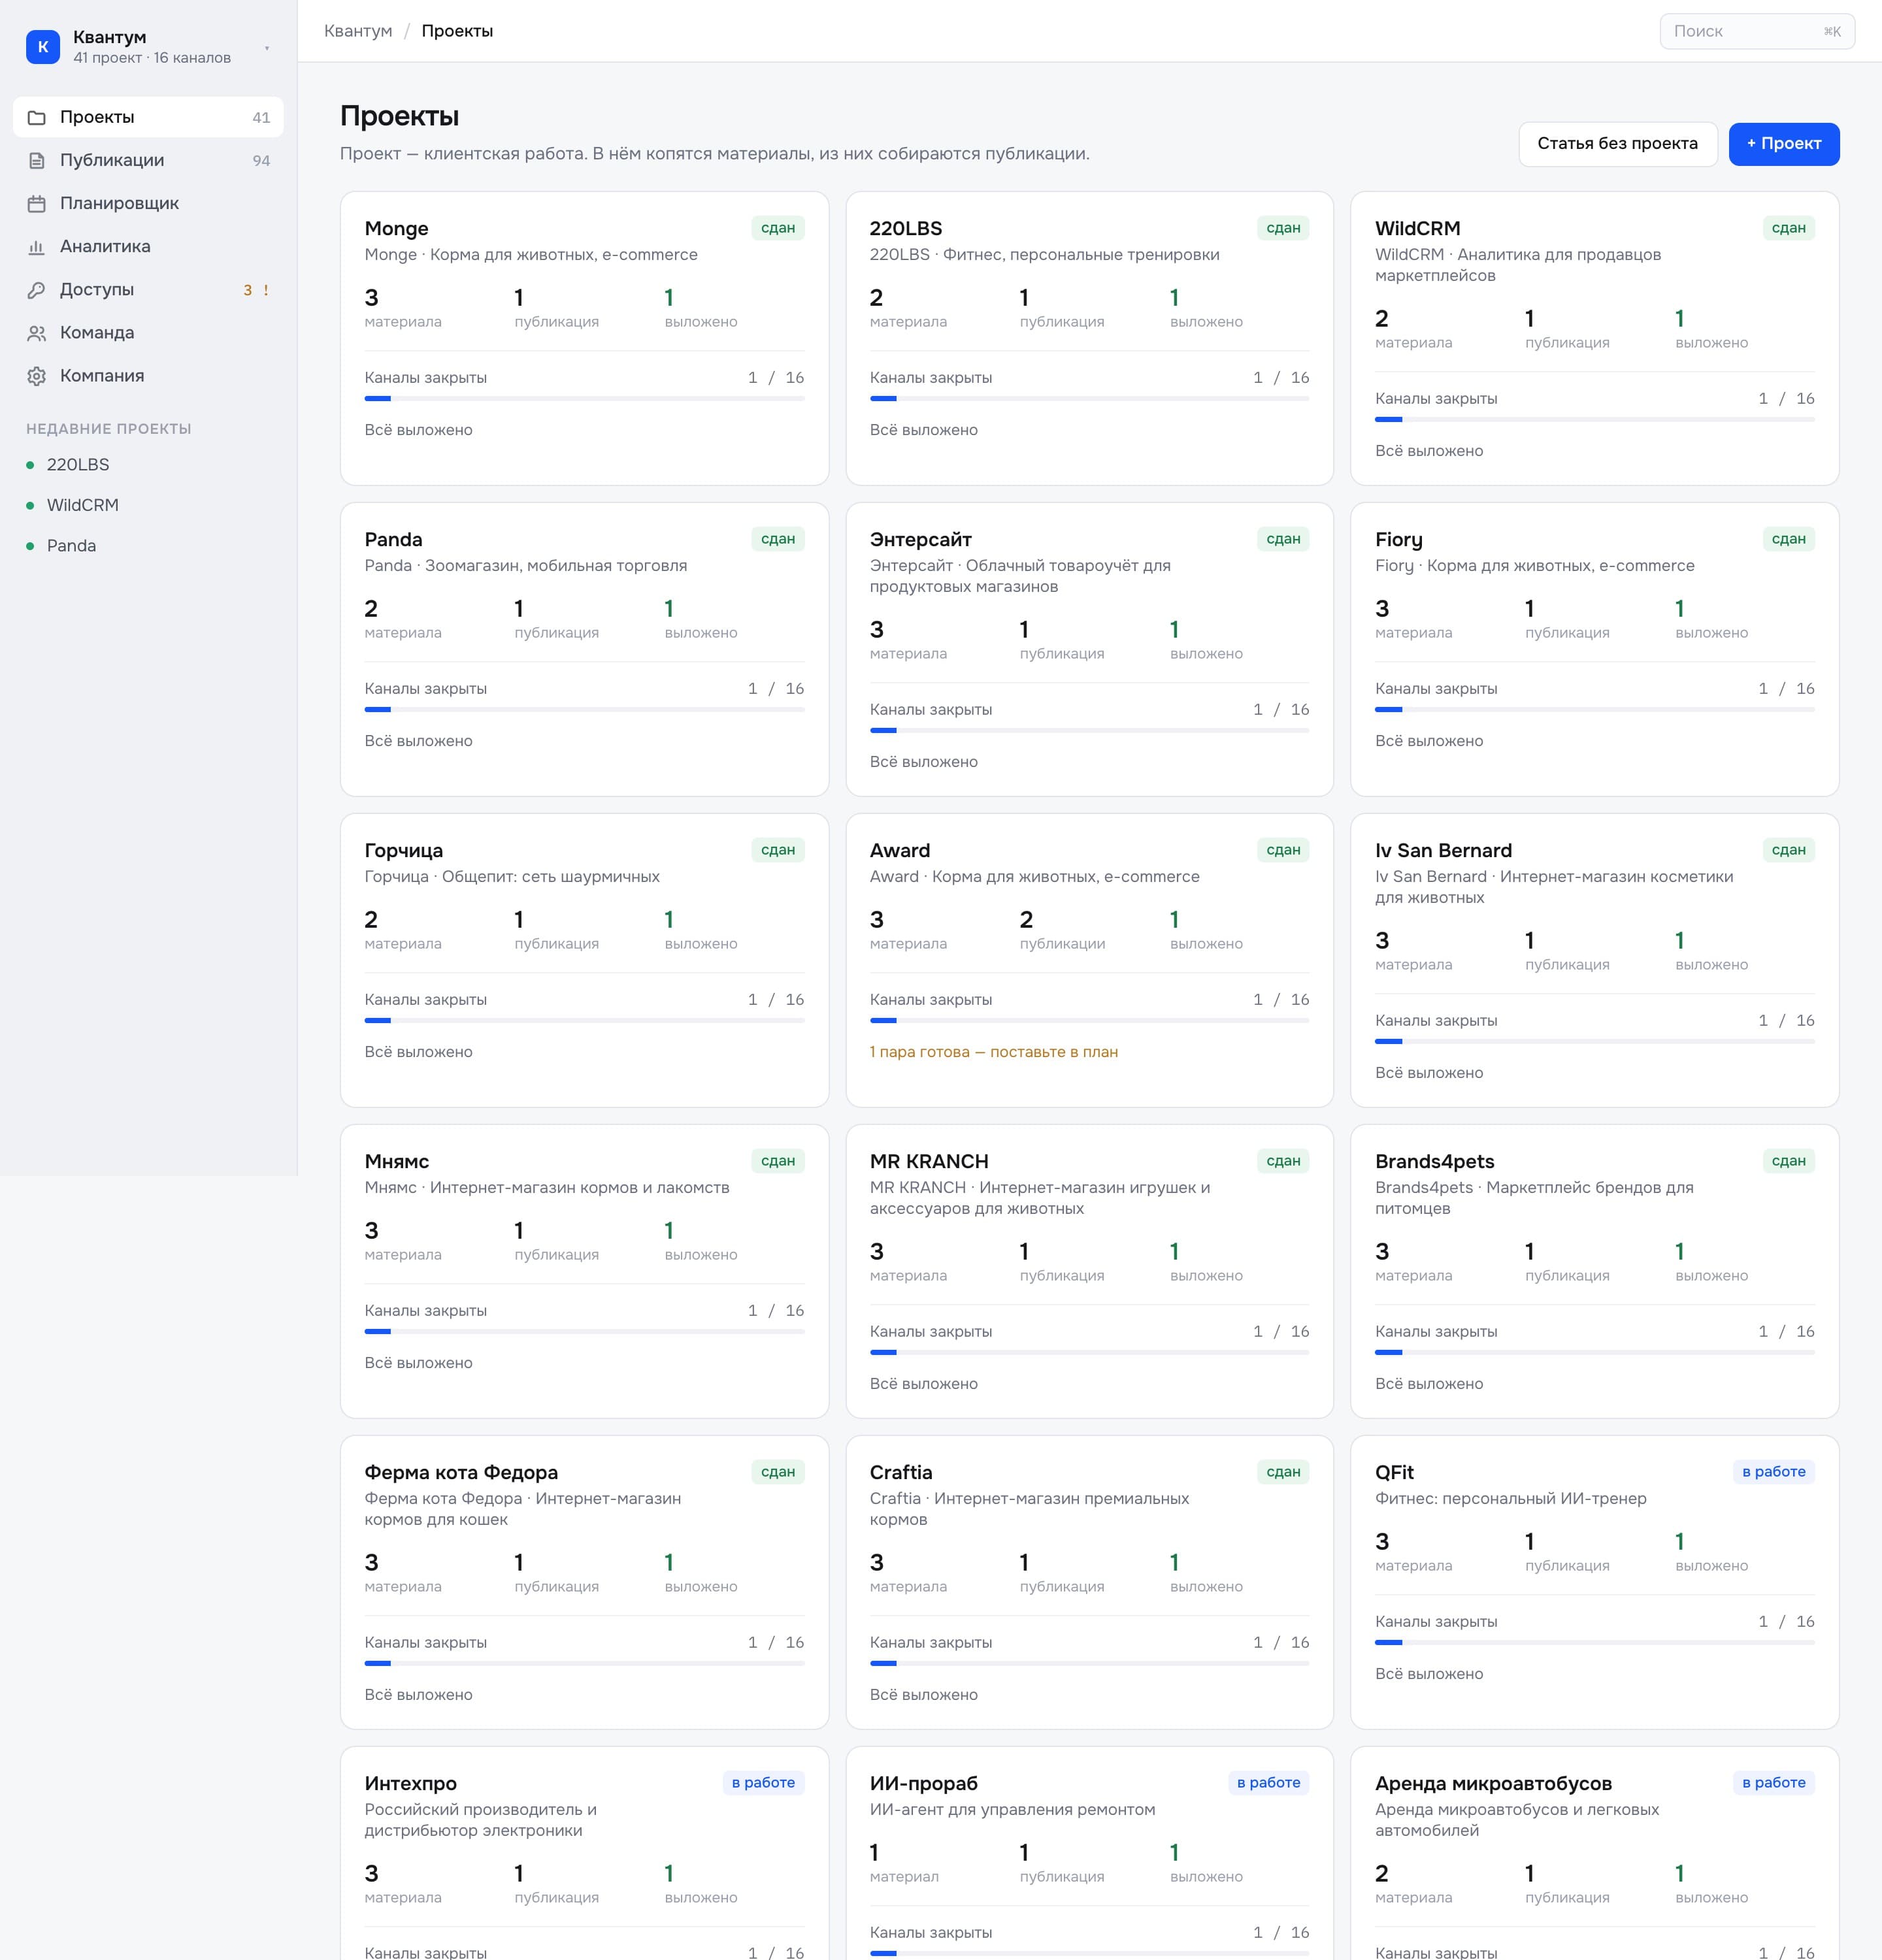
Task: Open the Fiory project card title
Action: [x=1399, y=540]
